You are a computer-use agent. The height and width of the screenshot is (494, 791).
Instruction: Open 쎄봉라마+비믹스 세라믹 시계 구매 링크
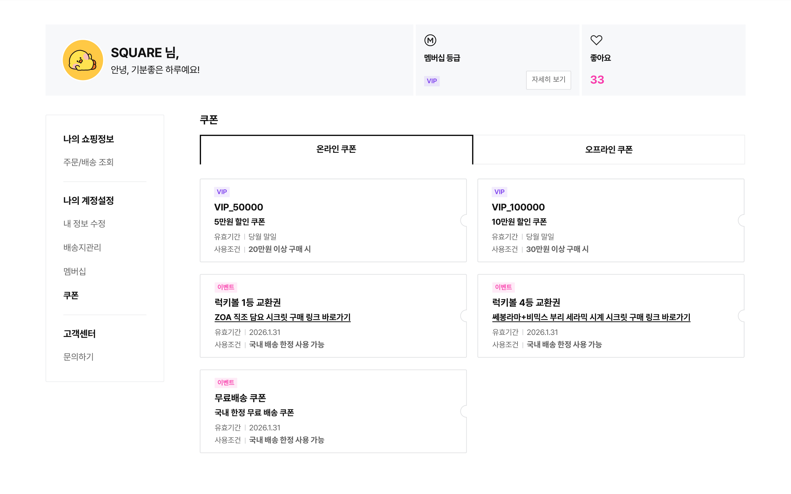(591, 317)
